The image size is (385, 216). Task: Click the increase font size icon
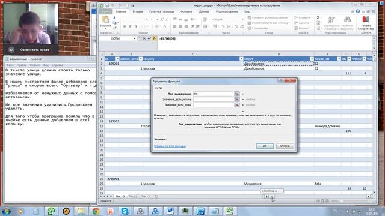162,20
